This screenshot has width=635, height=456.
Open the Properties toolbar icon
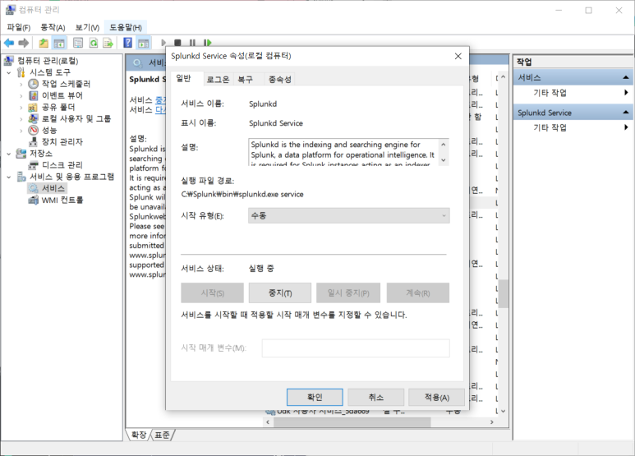pyautogui.click(x=78, y=43)
